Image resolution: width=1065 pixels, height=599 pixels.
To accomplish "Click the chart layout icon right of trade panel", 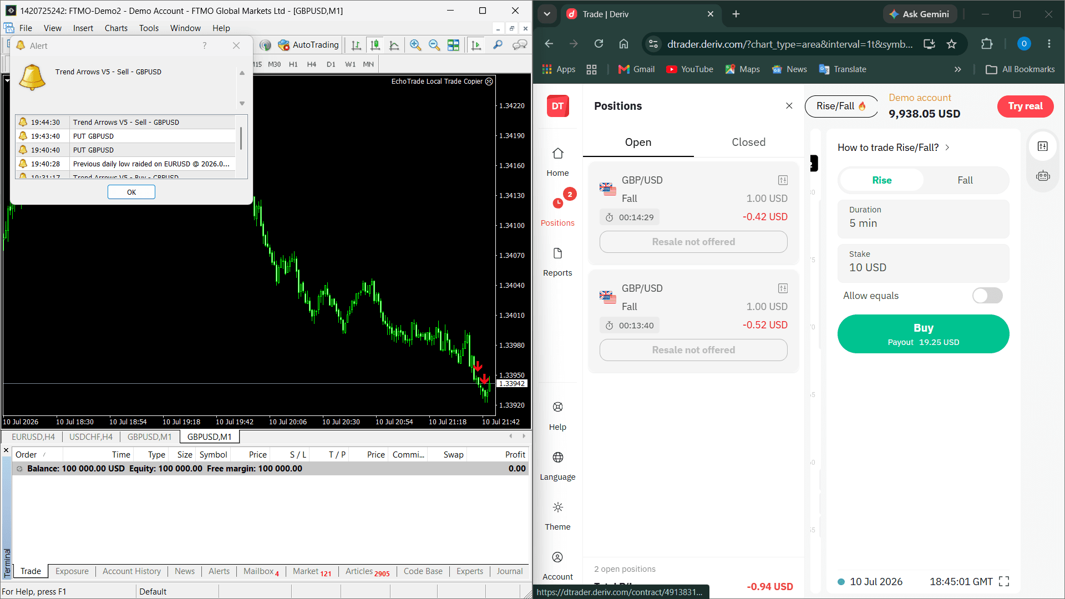I will 1043,146.
